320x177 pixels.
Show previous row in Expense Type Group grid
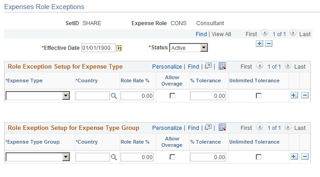(259, 127)
